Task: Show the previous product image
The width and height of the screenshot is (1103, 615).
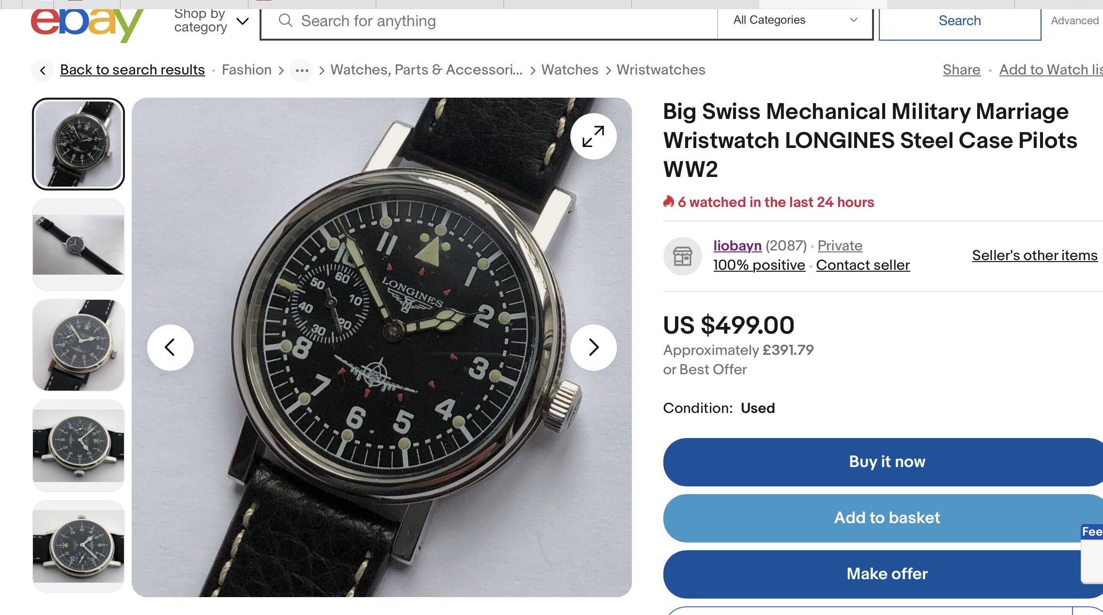Action: tap(170, 347)
